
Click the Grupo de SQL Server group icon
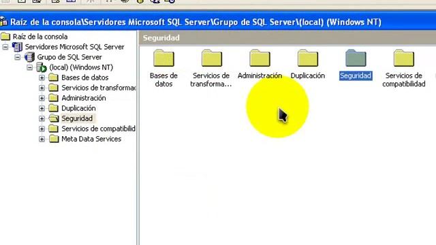tap(29, 57)
